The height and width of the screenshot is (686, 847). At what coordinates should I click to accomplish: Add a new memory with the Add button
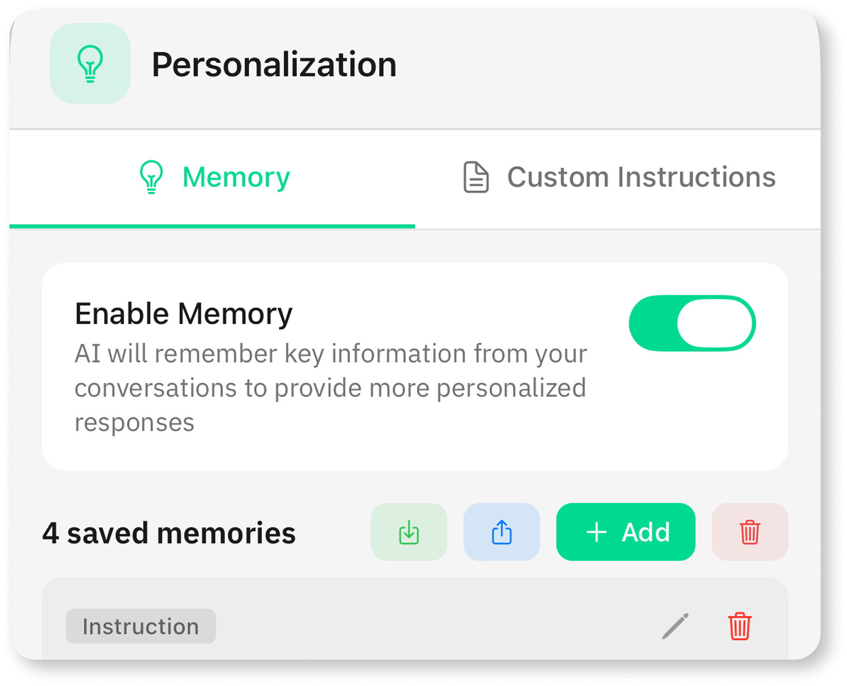[x=626, y=532]
